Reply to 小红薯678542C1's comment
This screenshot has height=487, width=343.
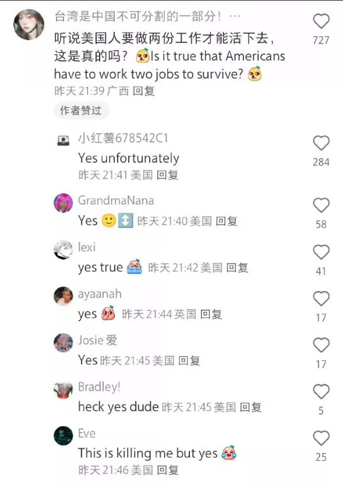point(168,175)
